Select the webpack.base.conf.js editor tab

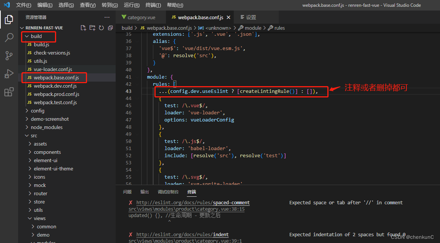coord(200,17)
